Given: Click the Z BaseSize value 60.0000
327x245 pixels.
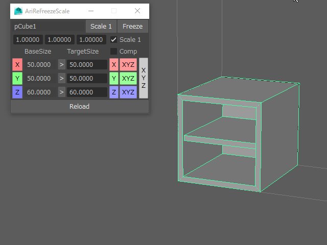Looking at the screenshot, I should coord(40,92).
